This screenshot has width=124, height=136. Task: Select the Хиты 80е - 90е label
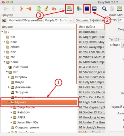coord(28,122)
